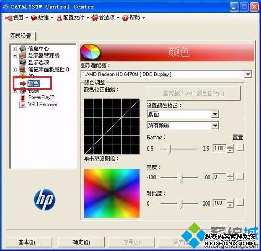Click the 视图 view icon in toolbar
Image resolution: width=261 pixels, height=251 pixels.
coord(9,18)
